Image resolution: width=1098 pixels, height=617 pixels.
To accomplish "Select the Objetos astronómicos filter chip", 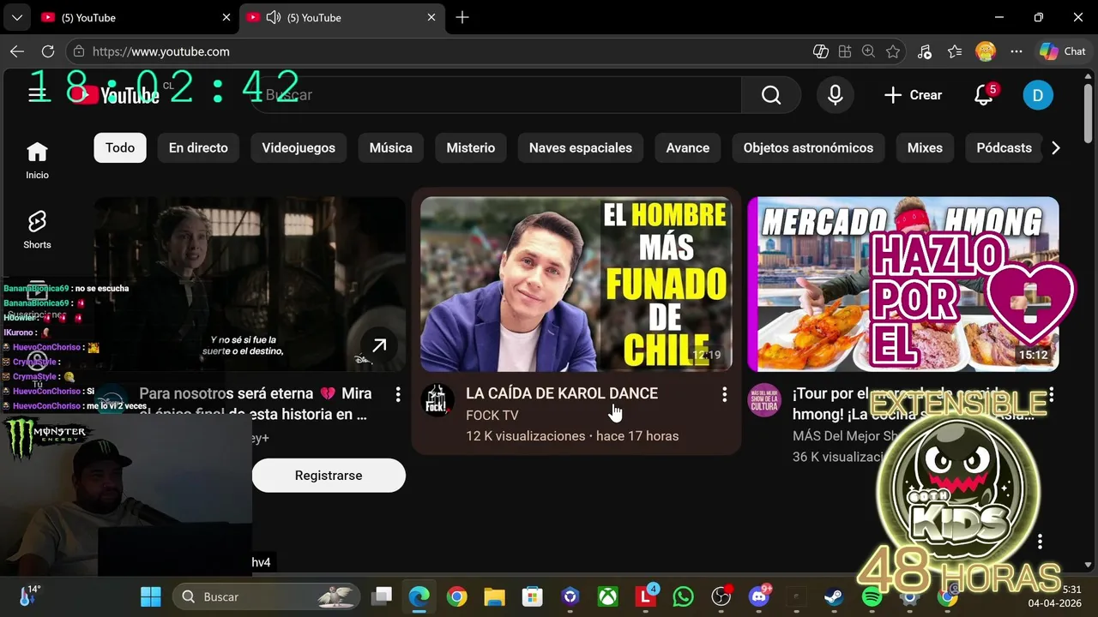I will [x=808, y=147].
